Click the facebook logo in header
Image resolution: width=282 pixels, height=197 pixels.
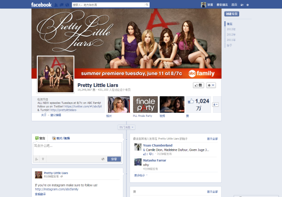click(41, 5)
